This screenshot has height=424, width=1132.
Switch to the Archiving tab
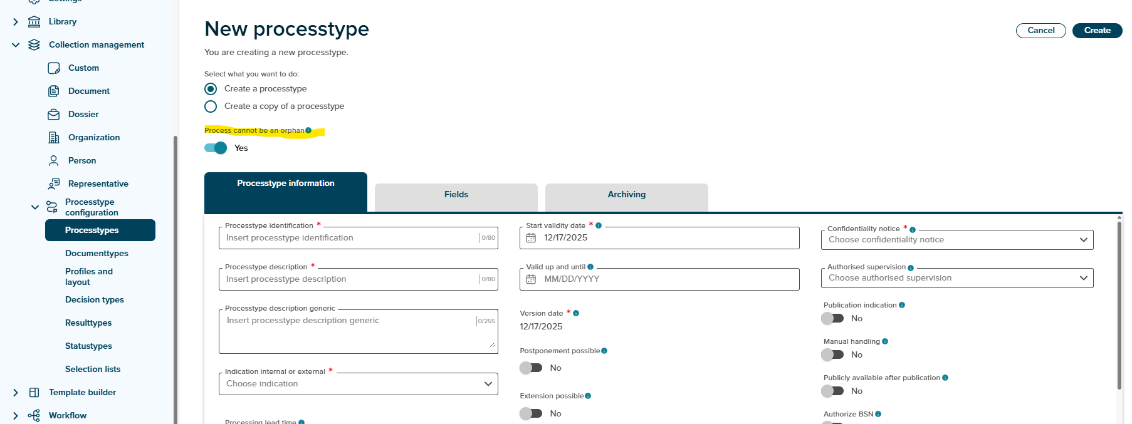point(626,195)
